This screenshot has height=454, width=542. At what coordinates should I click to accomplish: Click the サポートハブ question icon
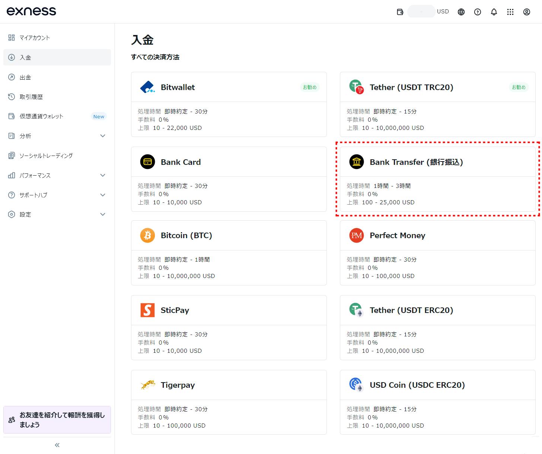click(12, 195)
